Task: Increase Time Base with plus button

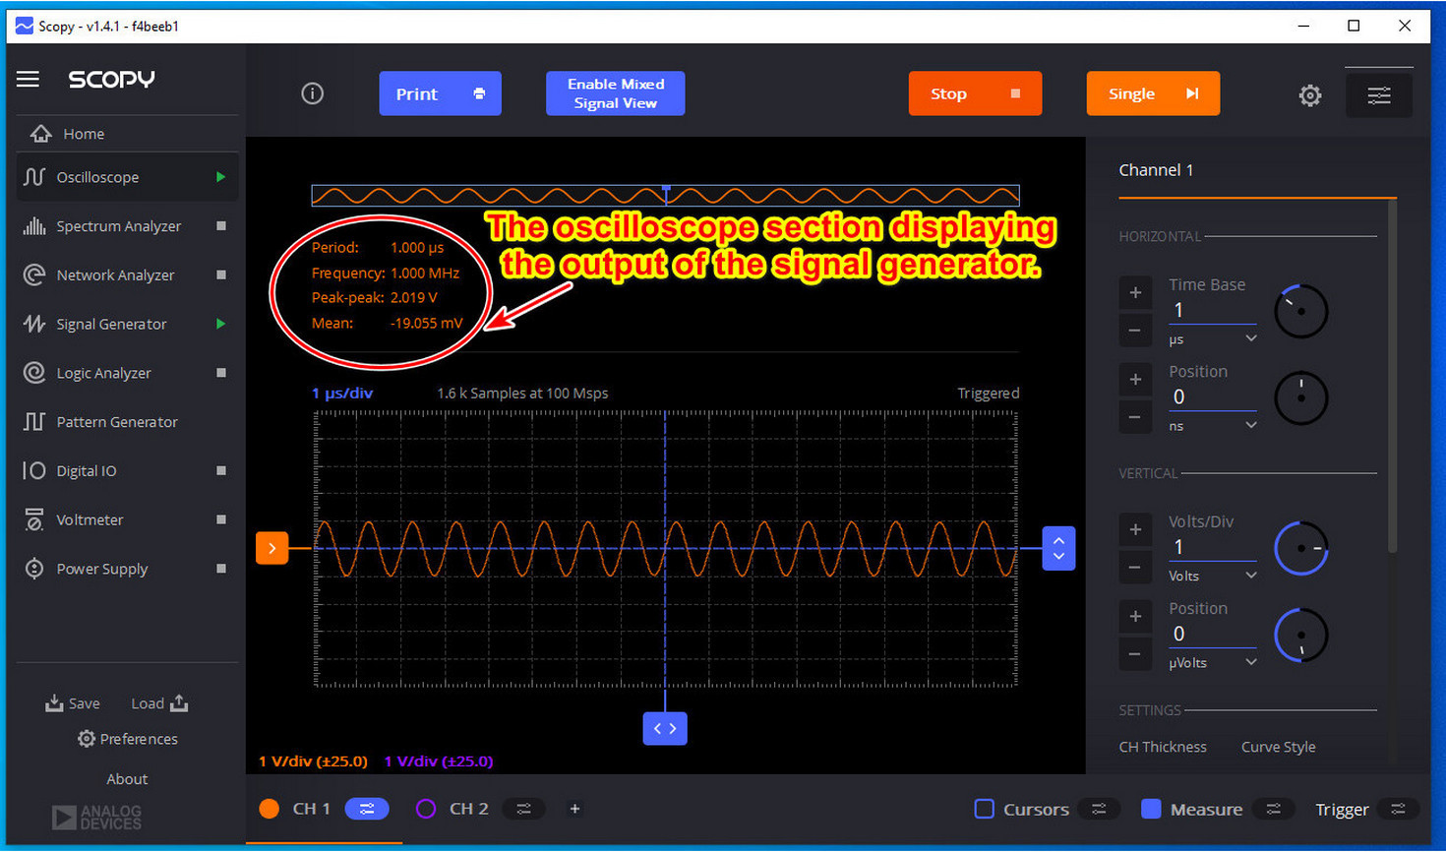Action: coord(1135,292)
